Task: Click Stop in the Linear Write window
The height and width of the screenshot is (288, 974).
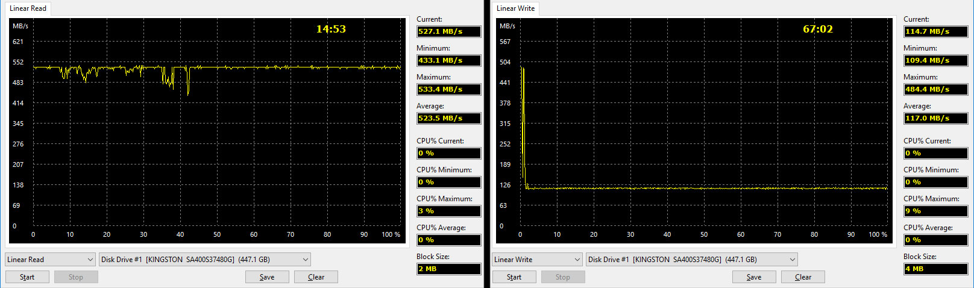Action: 563,277
